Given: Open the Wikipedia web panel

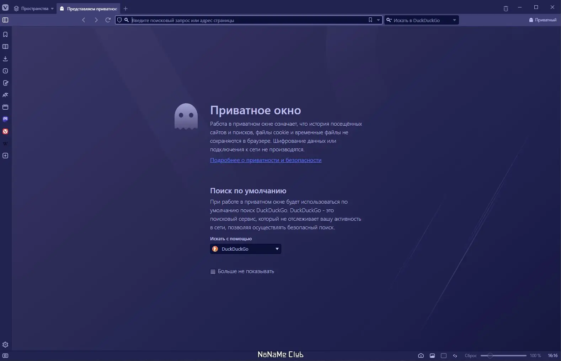Looking at the screenshot, I should coord(5,143).
